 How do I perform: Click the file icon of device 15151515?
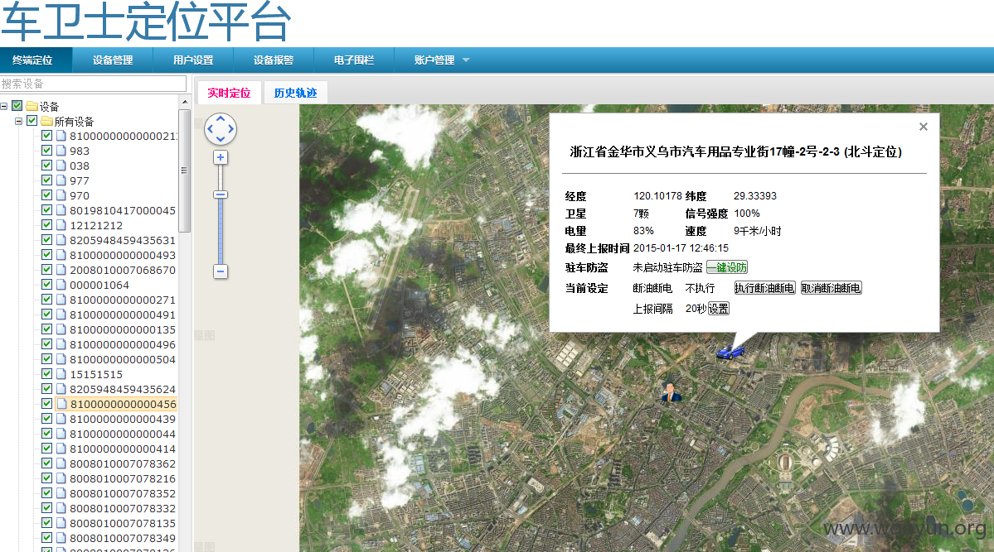coord(61,374)
